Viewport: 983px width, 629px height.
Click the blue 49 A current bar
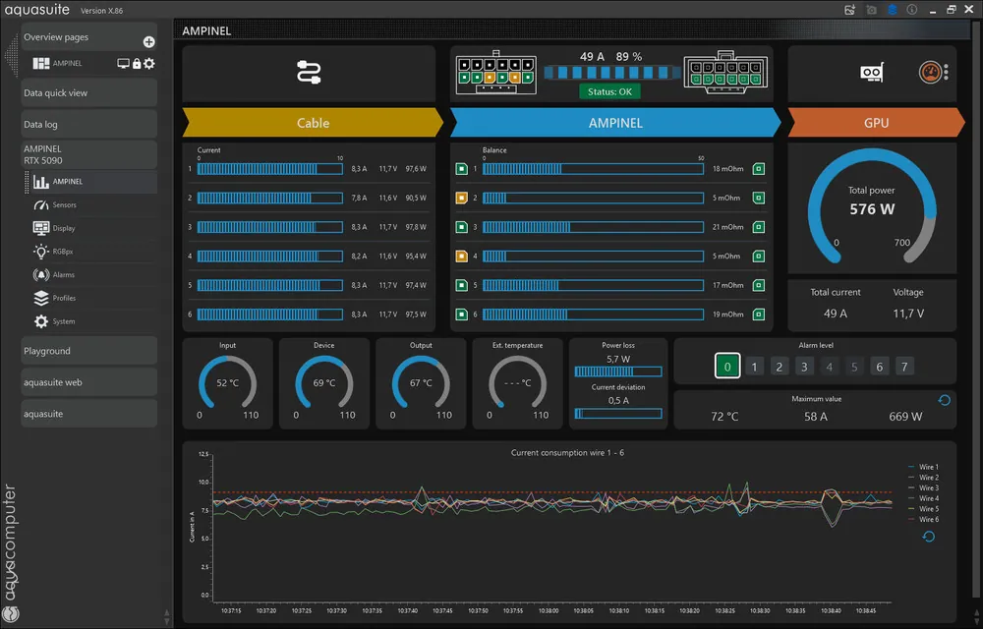point(609,71)
